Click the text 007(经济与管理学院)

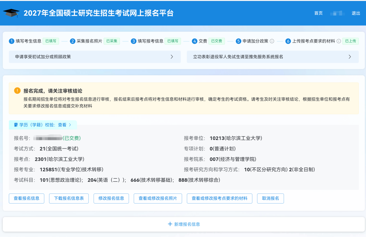coord(233,159)
